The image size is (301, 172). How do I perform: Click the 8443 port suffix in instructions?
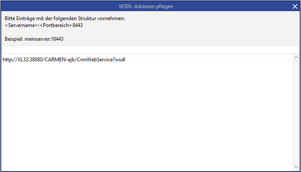[x=78, y=25]
